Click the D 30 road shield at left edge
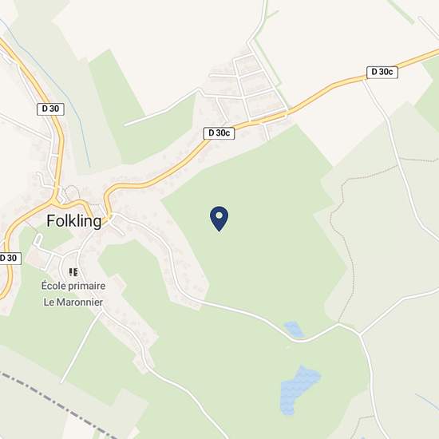Image resolution: width=439 pixels, height=439 pixels. coord(10,258)
